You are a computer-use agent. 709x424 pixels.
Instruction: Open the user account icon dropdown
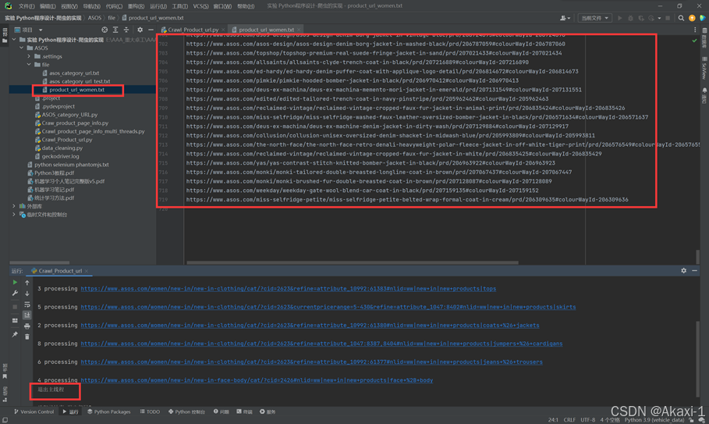(565, 18)
